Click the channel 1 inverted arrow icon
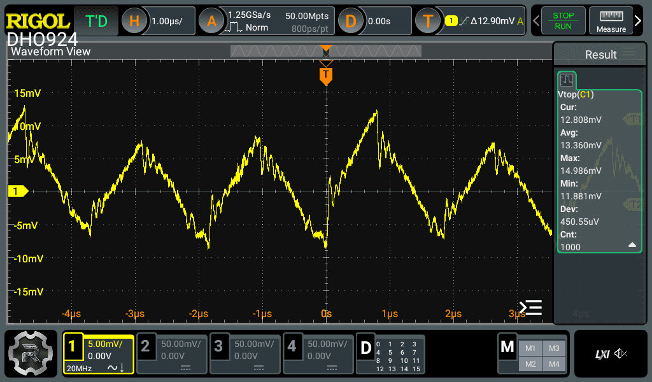The image size is (652, 382). [x=122, y=368]
